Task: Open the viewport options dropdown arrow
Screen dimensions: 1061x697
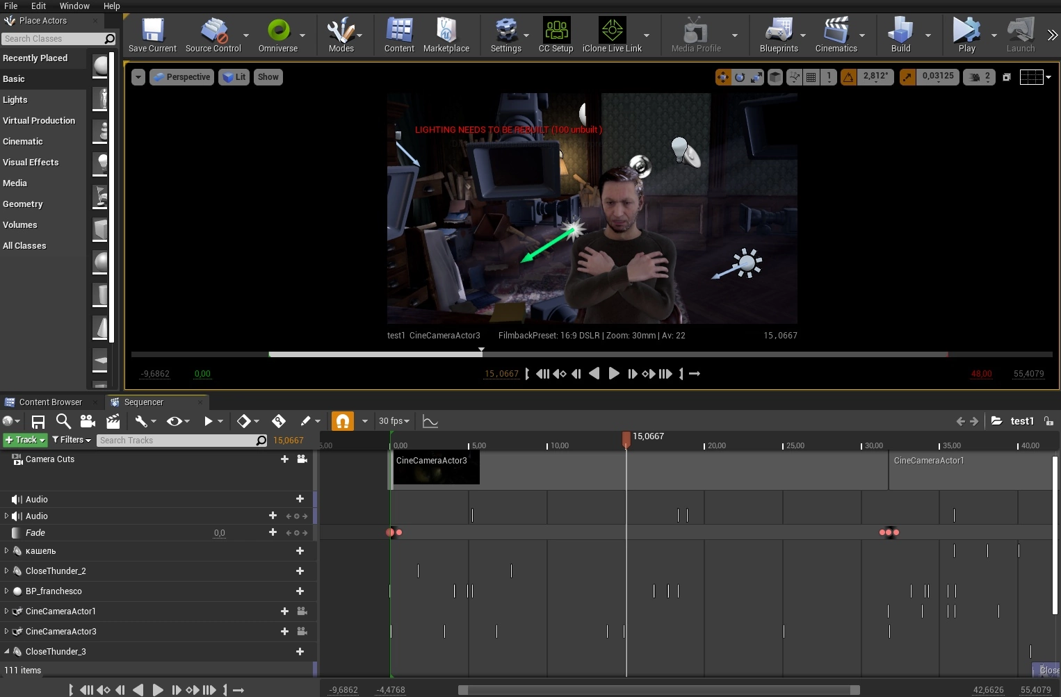Action: click(x=138, y=77)
